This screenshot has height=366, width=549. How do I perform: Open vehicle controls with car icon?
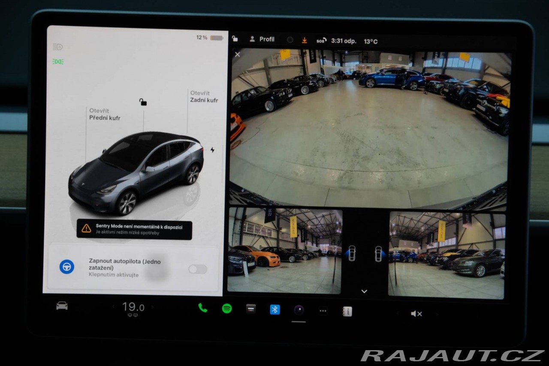point(62,306)
